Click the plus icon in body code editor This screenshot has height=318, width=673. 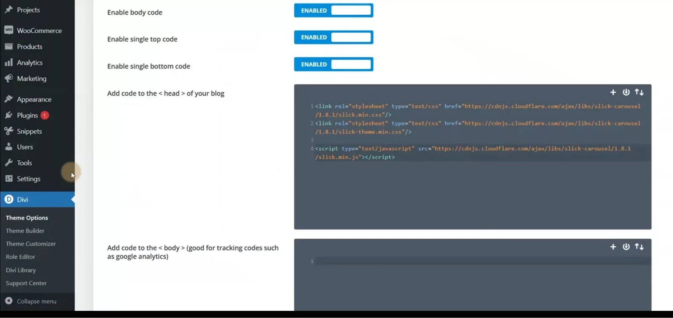(613, 247)
